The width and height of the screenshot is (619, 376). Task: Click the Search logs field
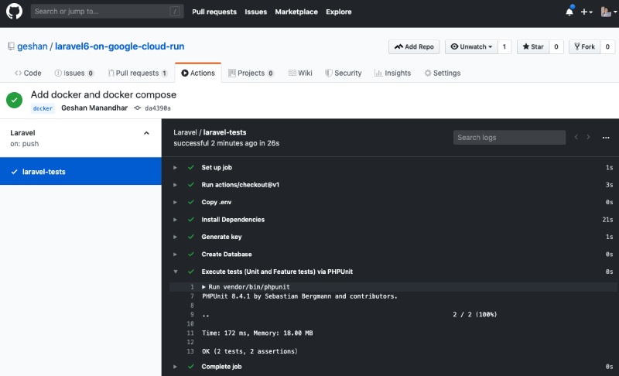click(509, 137)
